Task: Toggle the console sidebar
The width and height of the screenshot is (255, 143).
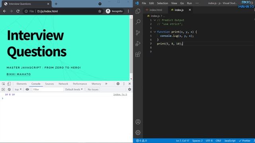Action: (x=3, y=89)
